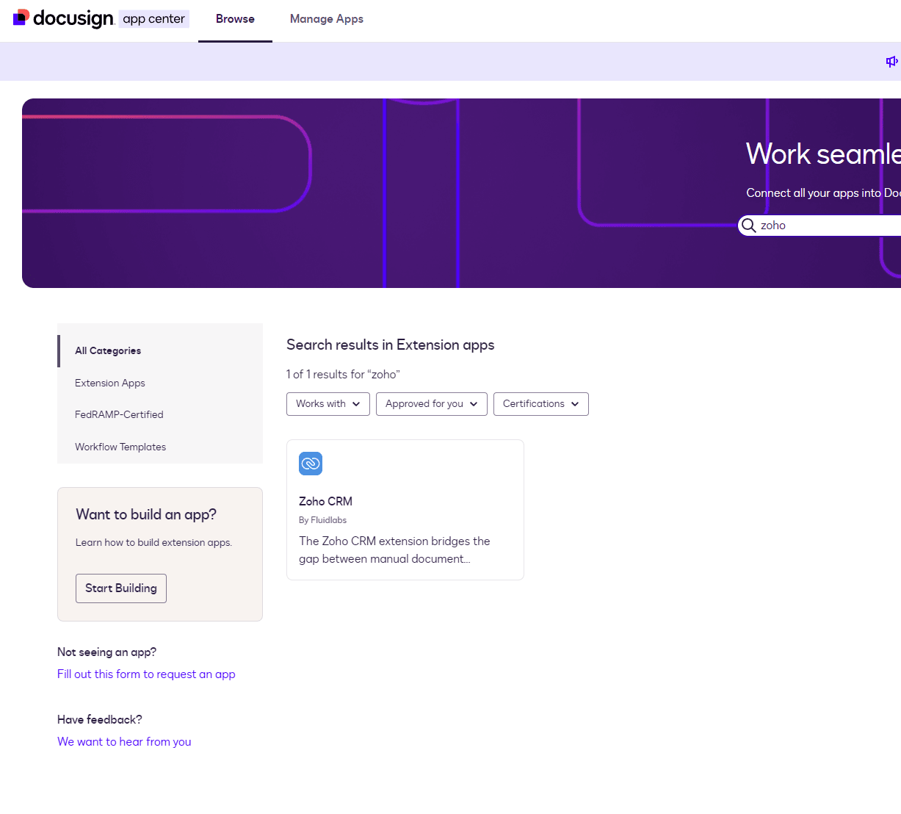The height and width of the screenshot is (814, 901).
Task: Open the Zoho CRM app title
Action: [x=325, y=502]
